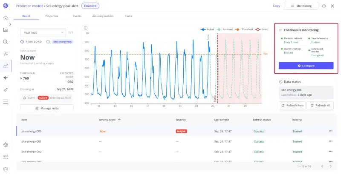Click the help question mark icon
341x175 pixels.
click(x=324, y=6)
